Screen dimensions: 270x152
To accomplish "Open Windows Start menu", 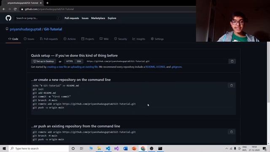I will click(4, 148).
